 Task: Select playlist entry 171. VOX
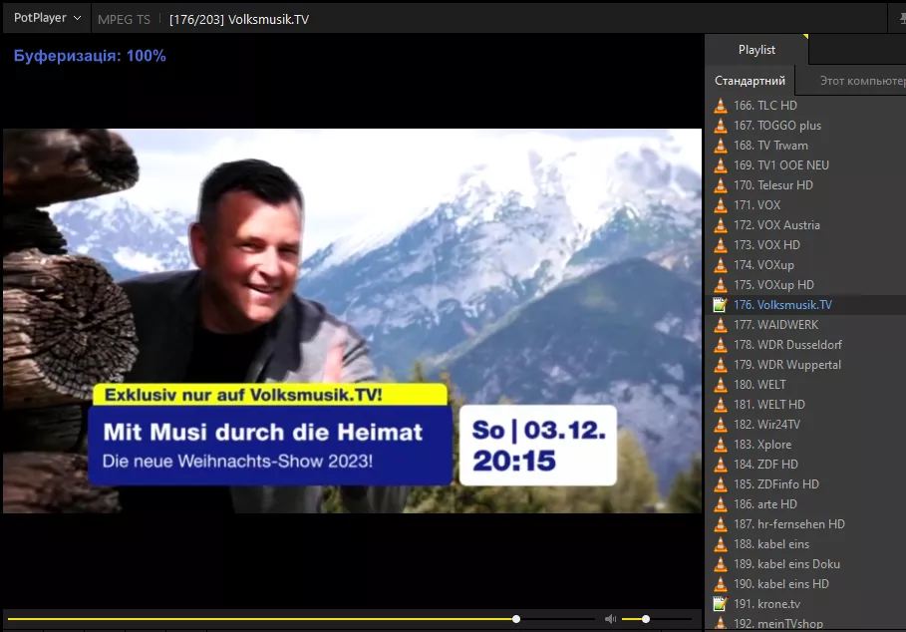click(805, 205)
